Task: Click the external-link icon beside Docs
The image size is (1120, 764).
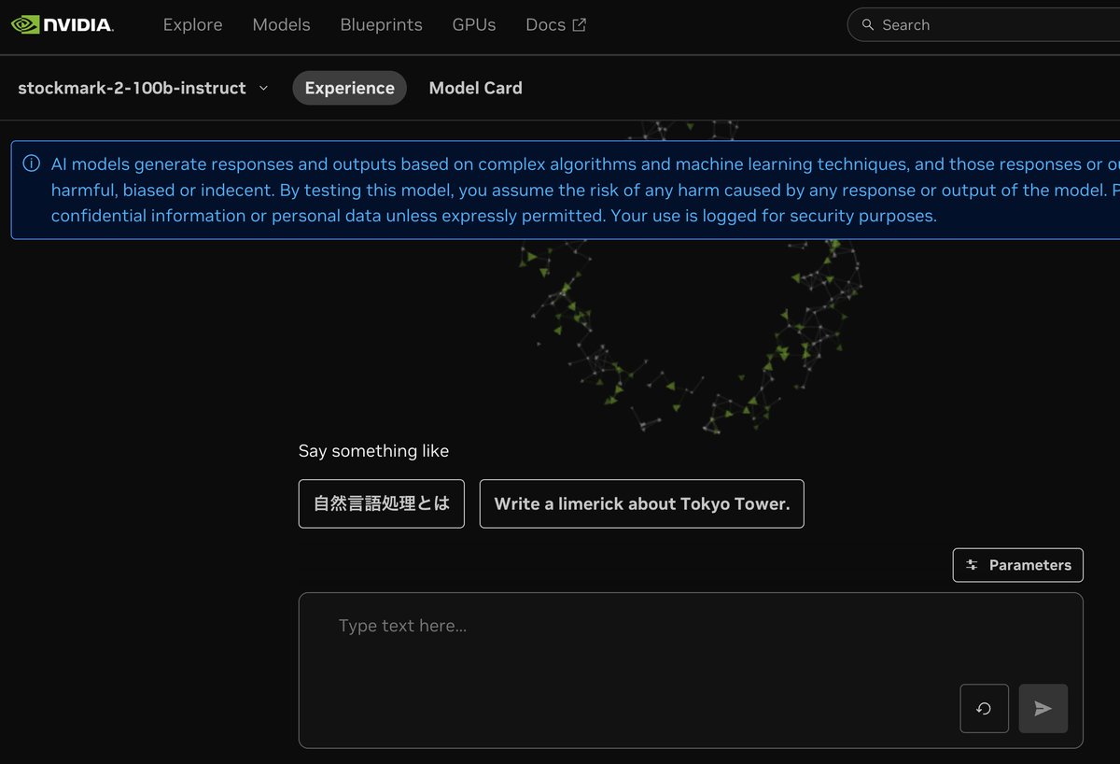Action: 579,25
